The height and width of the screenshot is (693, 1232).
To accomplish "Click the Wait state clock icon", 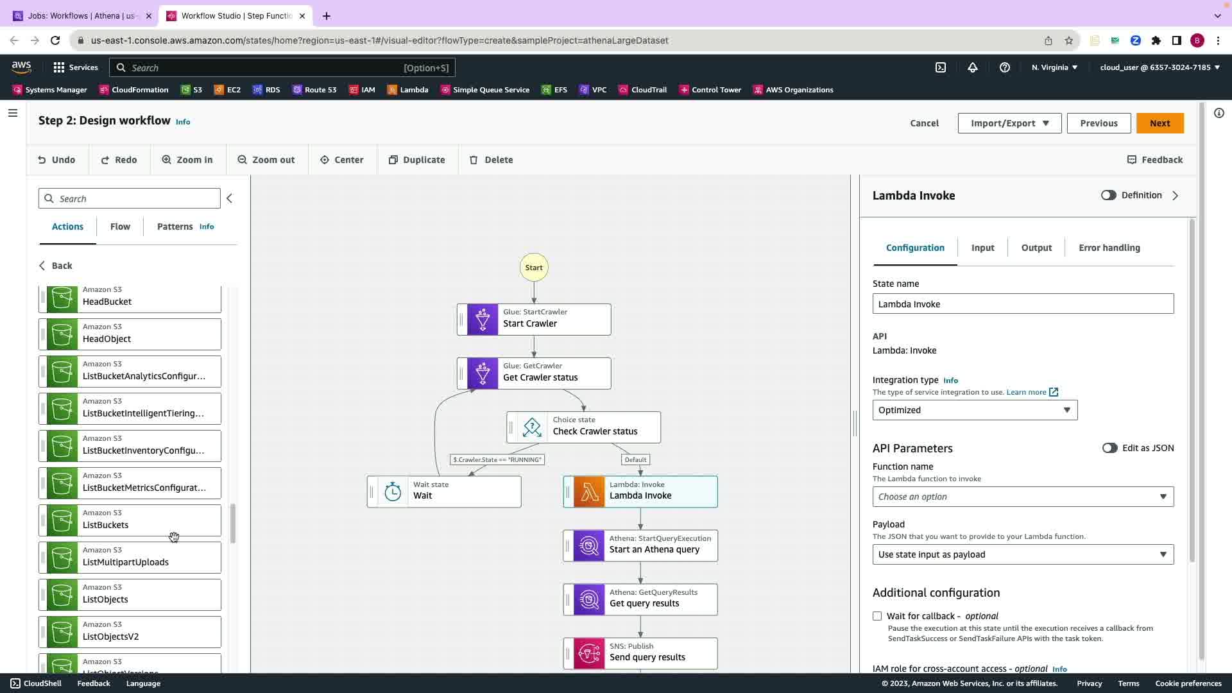I will [x=393, y=492].
